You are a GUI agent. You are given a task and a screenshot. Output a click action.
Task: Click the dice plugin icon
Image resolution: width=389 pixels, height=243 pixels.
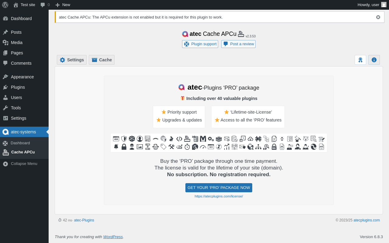click(132, 139)
